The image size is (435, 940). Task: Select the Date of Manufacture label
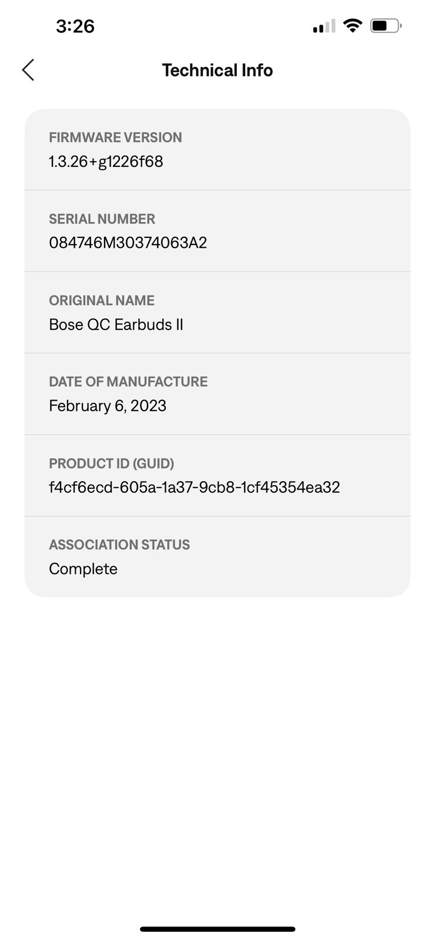click(x=128, y=382)
